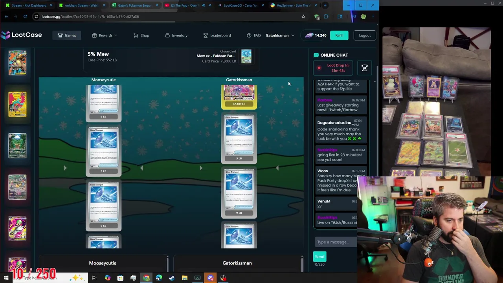Open the LootCase logo home link

pyautogui.click(x=21, y=35)
